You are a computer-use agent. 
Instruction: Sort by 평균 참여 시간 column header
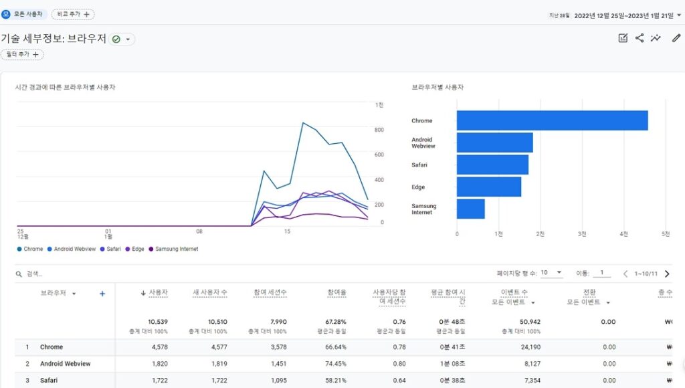[x=448, y=296]
